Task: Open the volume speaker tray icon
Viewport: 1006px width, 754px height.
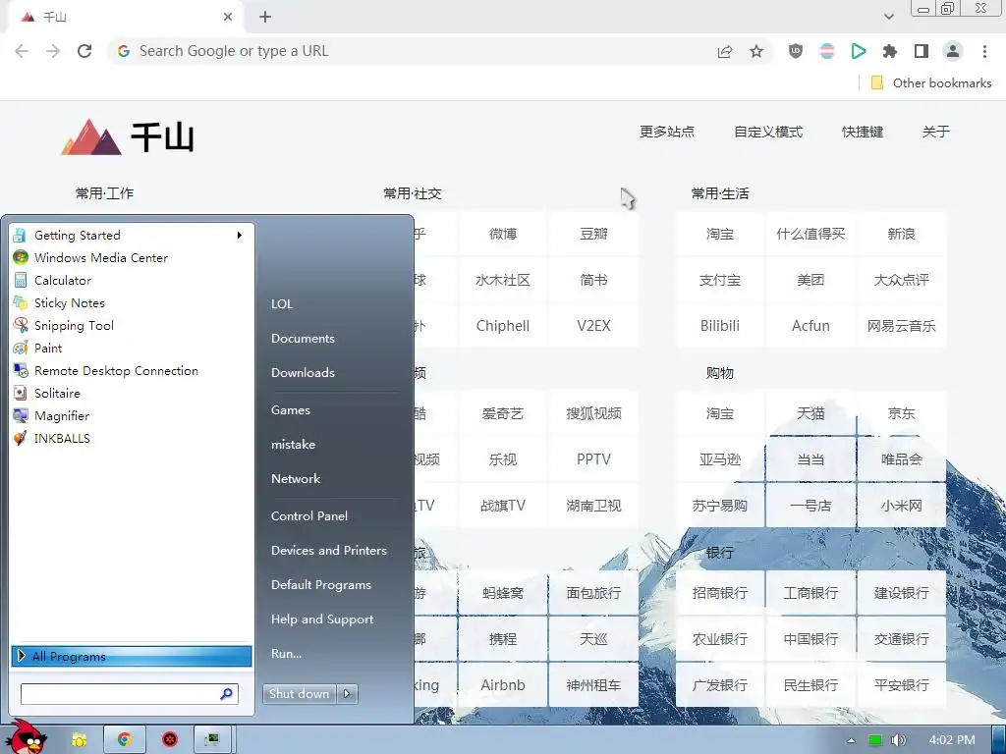Action: click(x=898, y=740)
